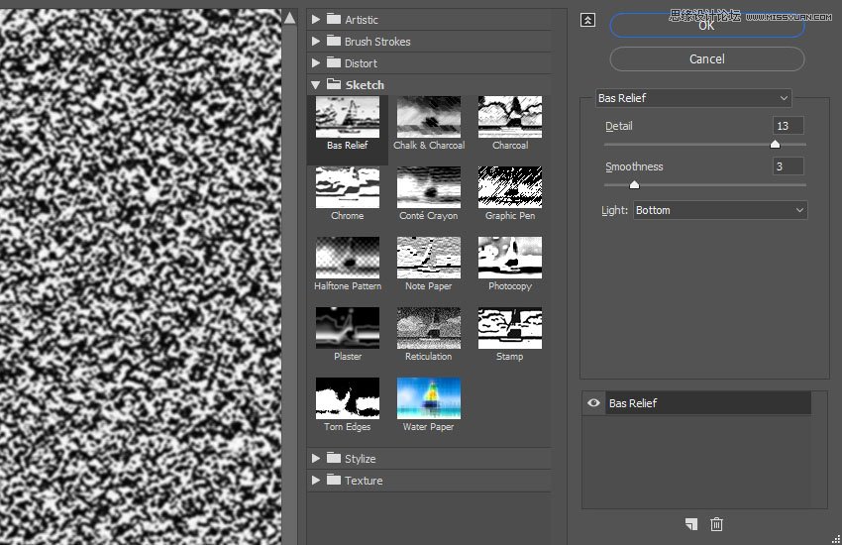Choose the Graphic Pen filter thumbnail
Screen dimensions: 842x545
(509, 187)
